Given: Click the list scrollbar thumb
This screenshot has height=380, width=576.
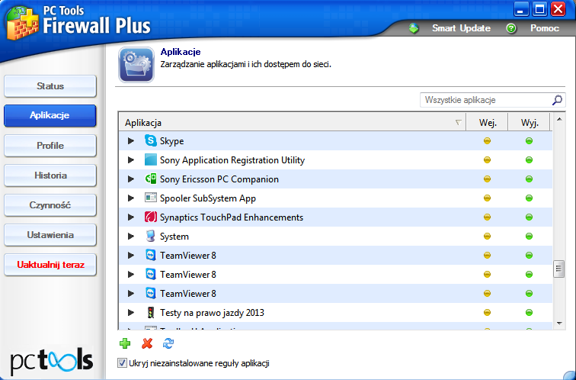Looking at the screenshot, I should (558, 269).
